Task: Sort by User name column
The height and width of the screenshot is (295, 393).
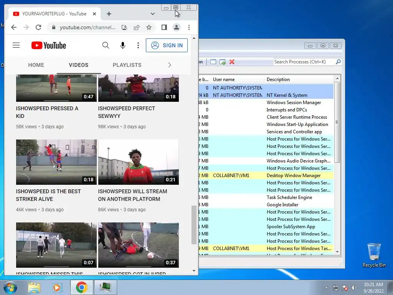Action: click(237, 79)
